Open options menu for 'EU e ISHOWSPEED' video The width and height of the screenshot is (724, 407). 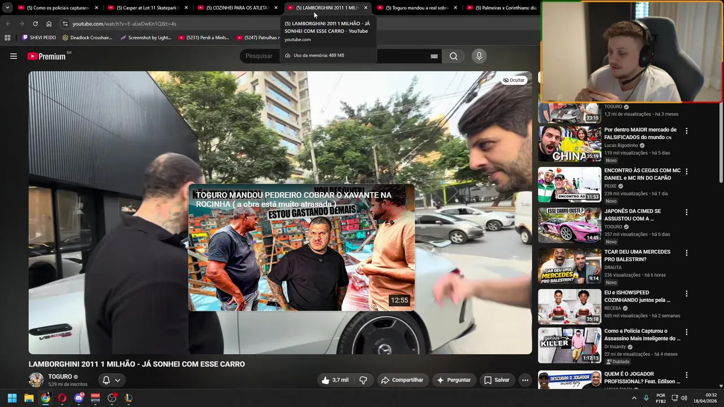(687, 293)
